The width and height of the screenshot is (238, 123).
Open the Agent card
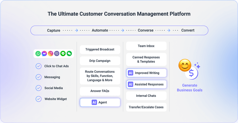pos(100,102)
